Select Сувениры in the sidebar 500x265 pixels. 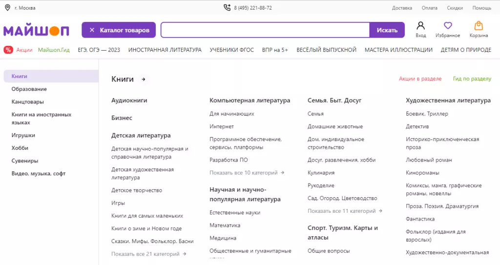(x=25, y=161)
